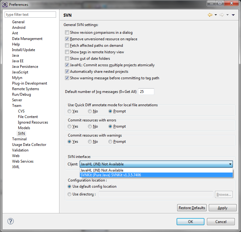Image resolution: width=241 pixels, height=232 pixels.
Task: Select Yes for Commit resources with warnings
Action: [69, 142]
